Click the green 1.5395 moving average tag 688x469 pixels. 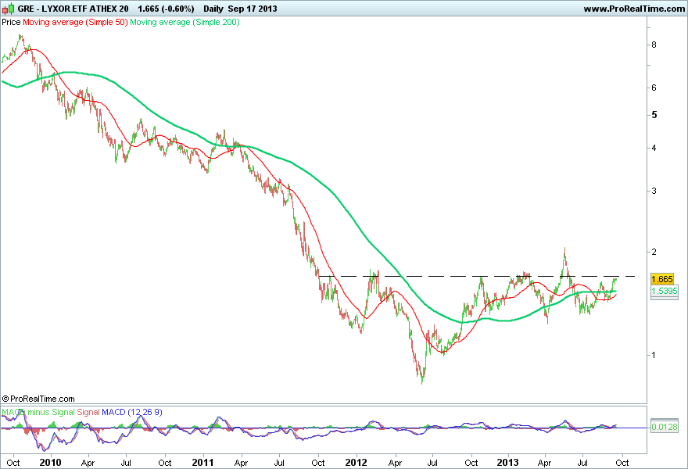(665, 291)
